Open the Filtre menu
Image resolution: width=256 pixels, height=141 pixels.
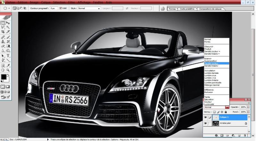pyautogui.click(x=71, y=3)
